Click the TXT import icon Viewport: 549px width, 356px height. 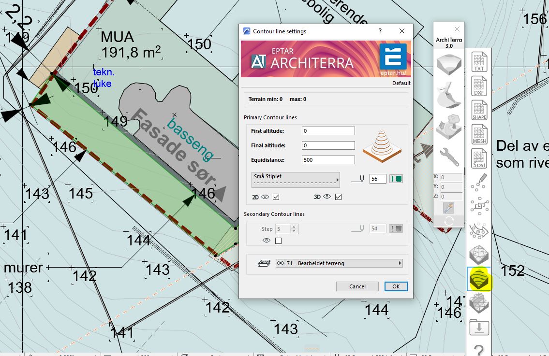(479, 62)
